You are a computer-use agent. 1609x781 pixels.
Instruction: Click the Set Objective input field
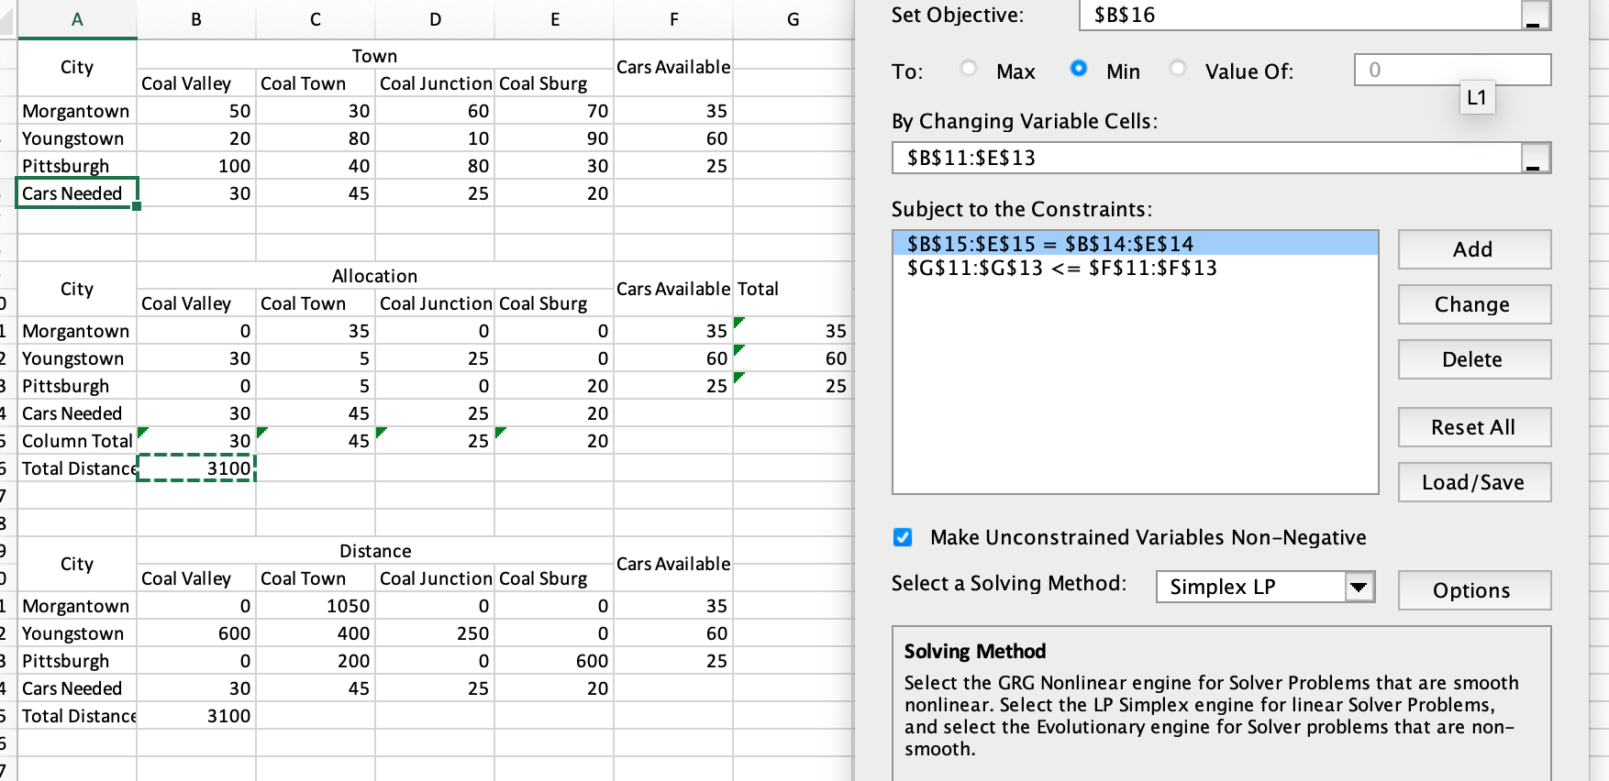tap(1300, 15)
